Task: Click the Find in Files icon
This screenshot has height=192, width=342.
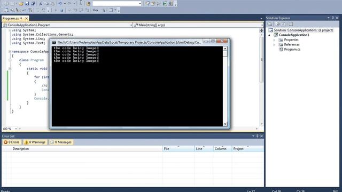Action: pyautogui.click(x=88, y=4)
